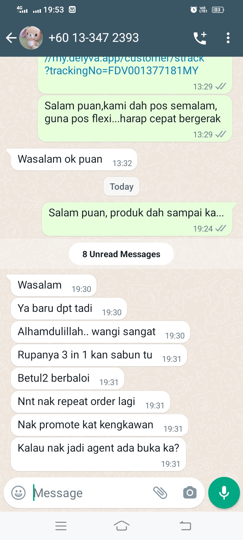The width and height of the screenshot is (243, 540).
Task: Start a call using the phone plus icon
Action: tap(200, 38)
